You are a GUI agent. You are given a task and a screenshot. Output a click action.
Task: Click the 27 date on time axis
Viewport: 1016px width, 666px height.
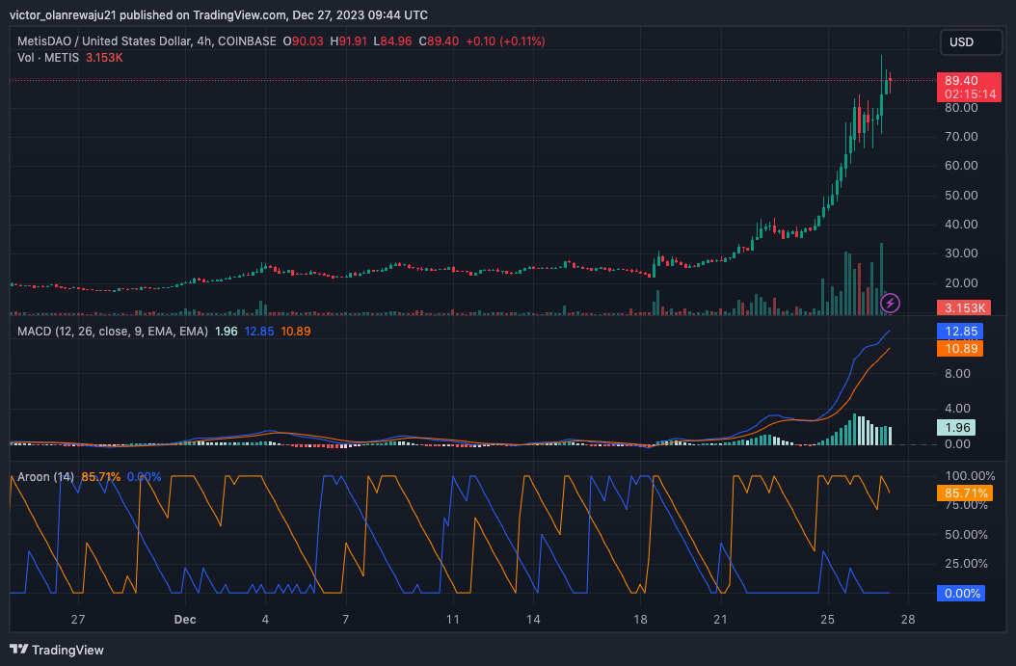[x=78, y=620]
